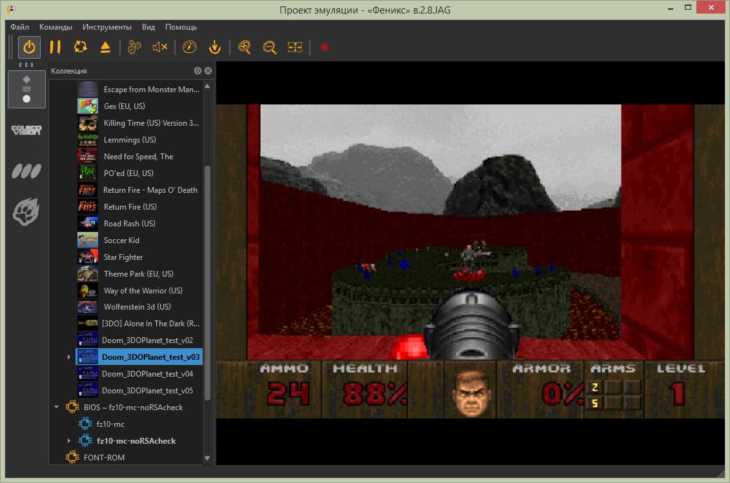
Task: Click the Gex game thumbnail
Action: click(88, 106)
